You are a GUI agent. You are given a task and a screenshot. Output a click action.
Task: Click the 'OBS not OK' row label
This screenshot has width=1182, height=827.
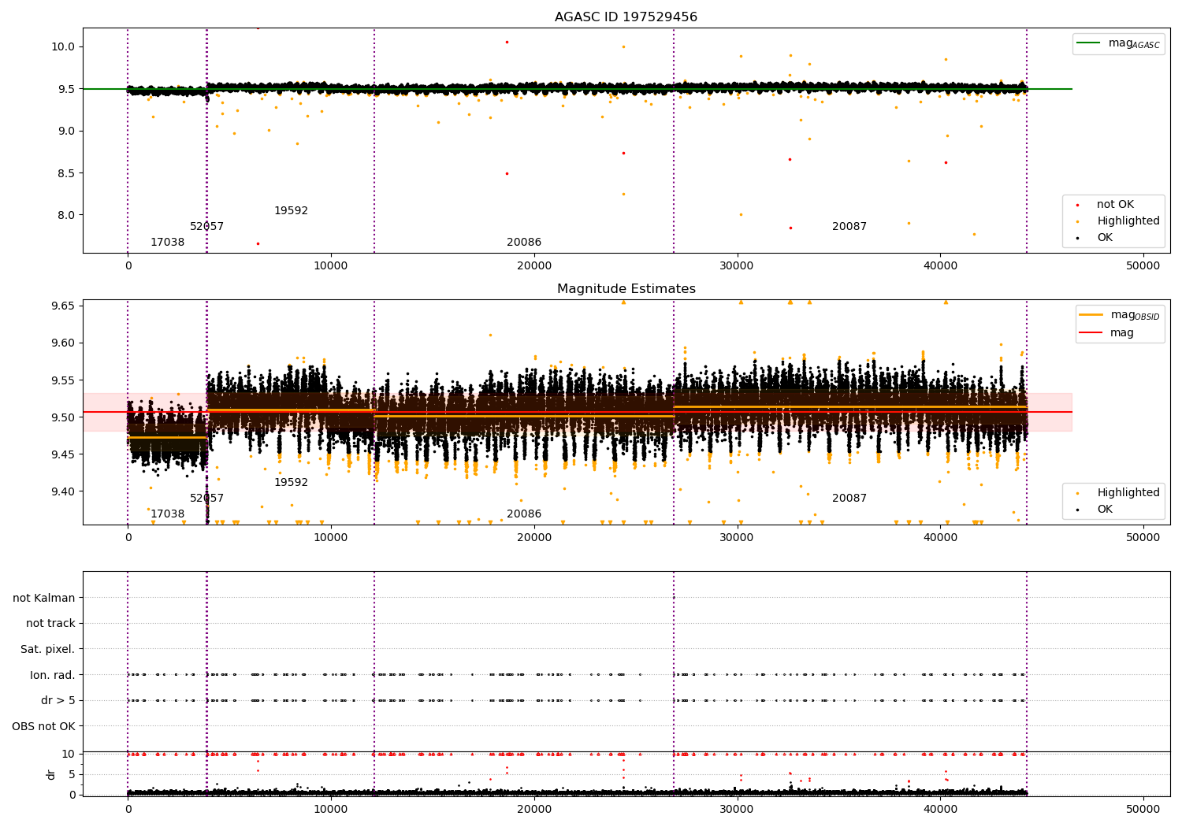[43, 726]
